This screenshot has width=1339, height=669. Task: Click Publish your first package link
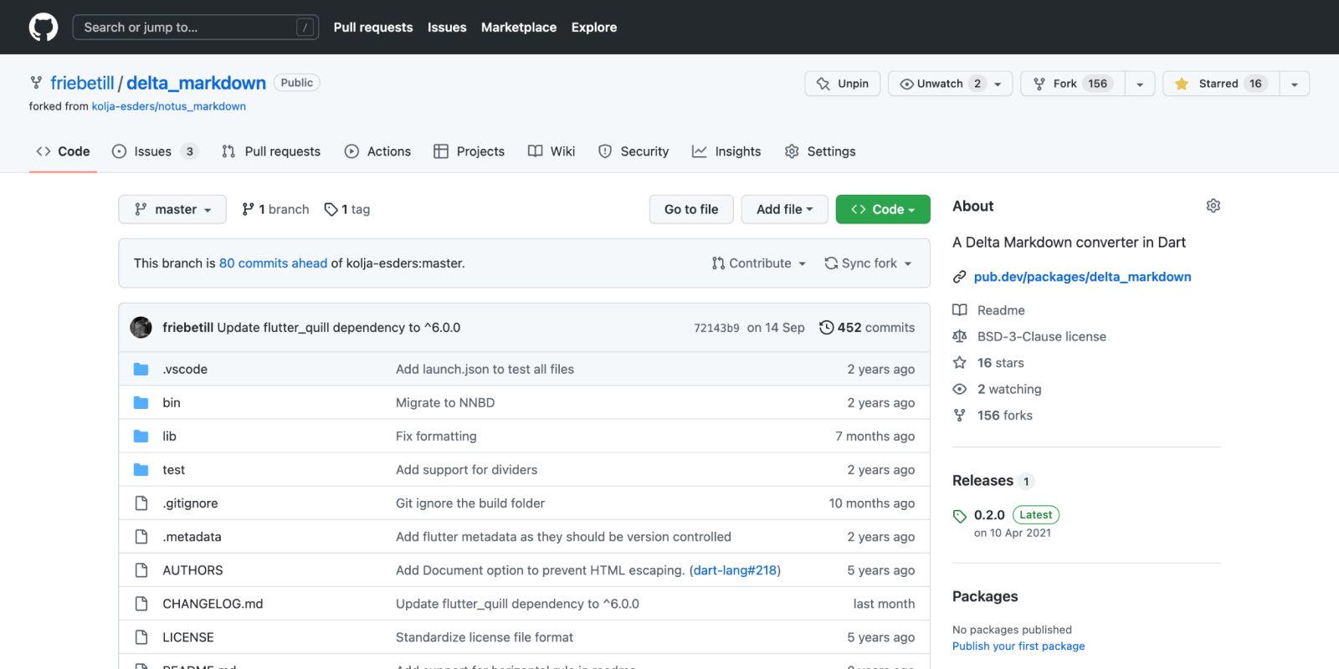pos(1018,646)
